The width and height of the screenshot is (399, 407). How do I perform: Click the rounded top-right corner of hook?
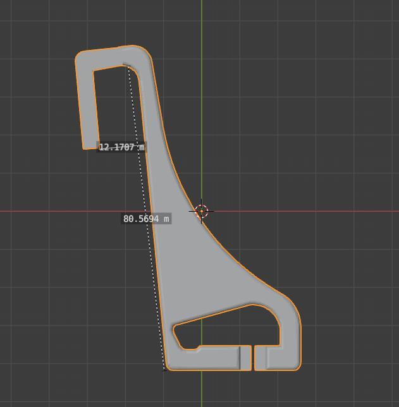[146, 52]
